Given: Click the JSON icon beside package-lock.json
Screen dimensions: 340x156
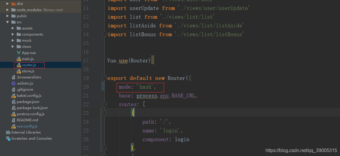Looking at the screenshot, I should [13, 108].
